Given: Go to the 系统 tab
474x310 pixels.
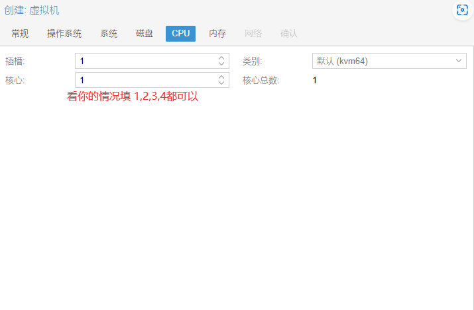Looking at the screenshot, I should pyautogui.click(x=109, y=34).
